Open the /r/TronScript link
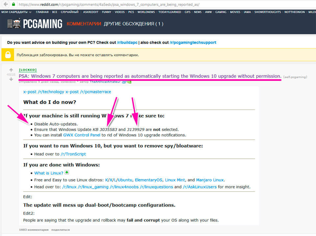 (x=73, y=154)
